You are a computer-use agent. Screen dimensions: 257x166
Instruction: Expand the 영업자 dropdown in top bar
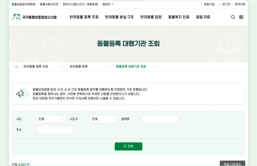108,4
